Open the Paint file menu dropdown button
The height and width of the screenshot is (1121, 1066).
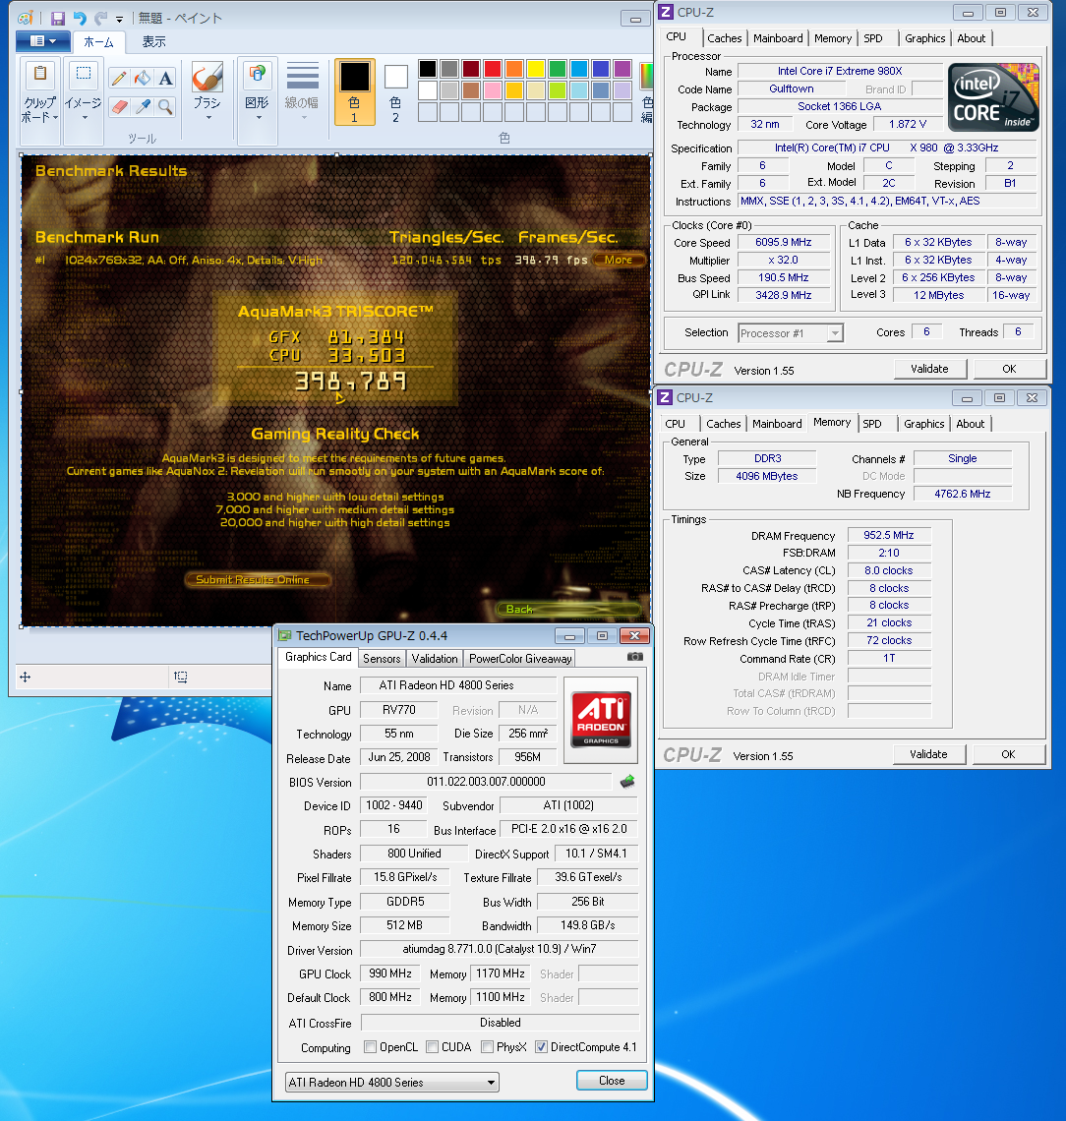pos(43,41)
